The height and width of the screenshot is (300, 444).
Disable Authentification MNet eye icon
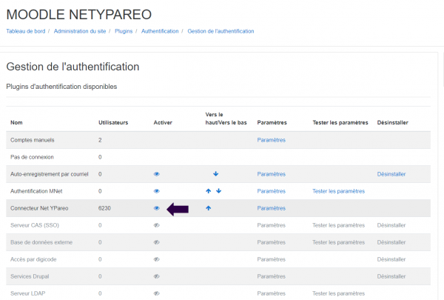pos(157,191)
